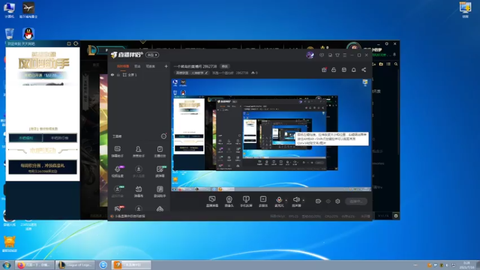Open the weekly points event banner

click(x=43, y=167)
